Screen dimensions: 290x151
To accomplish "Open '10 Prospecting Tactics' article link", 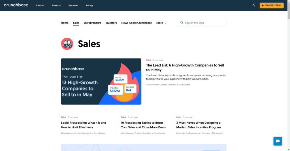I will [x=143, y=125].
